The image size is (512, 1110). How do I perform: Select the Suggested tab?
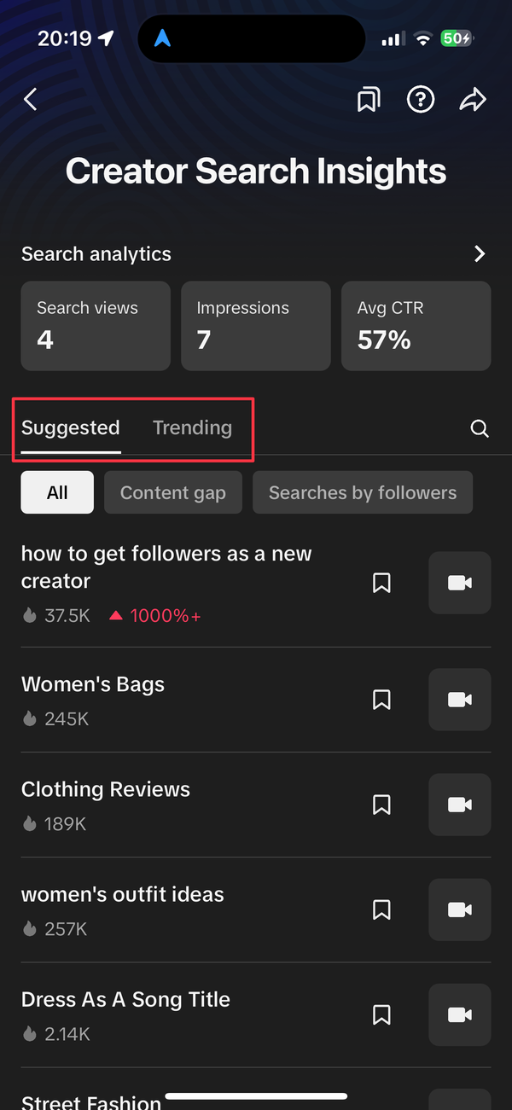tap(70, 427)
